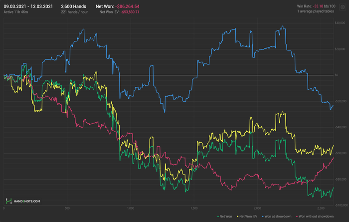This screenshot has height=222, width=349.
Task: Click the green Net Won legend dot
Action: 218,216
